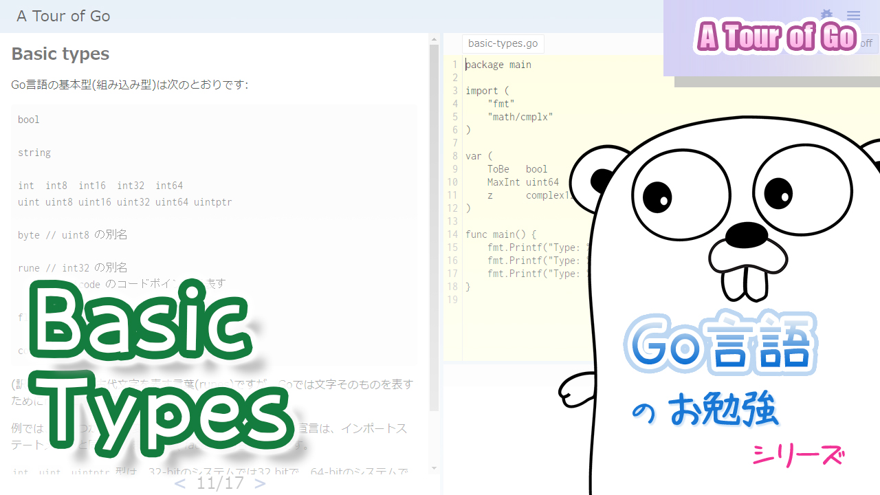Click the 'ToBe bool' declaration line
The image size is (880, 495).
click(x=518, y=169)
